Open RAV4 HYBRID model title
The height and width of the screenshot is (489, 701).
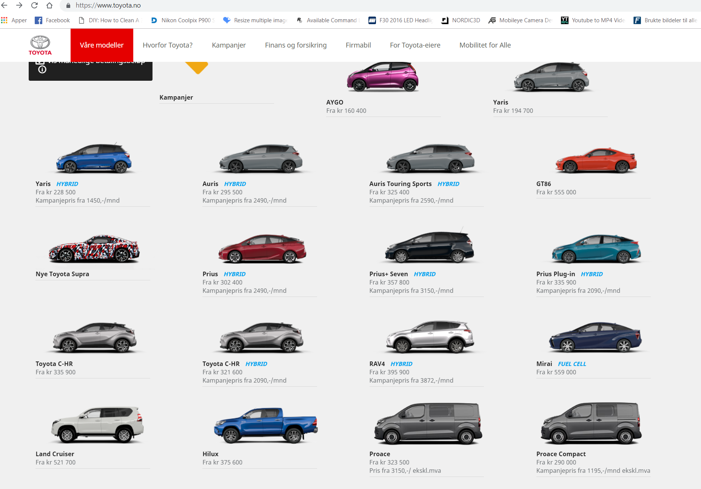pyautogui.click(x=391, y=364)
